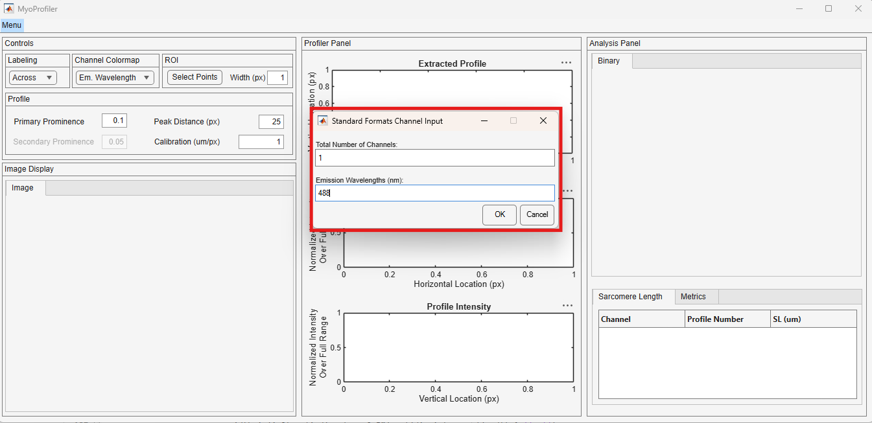Click MATLAB icon in the dialog title bar

coord(322,120)
